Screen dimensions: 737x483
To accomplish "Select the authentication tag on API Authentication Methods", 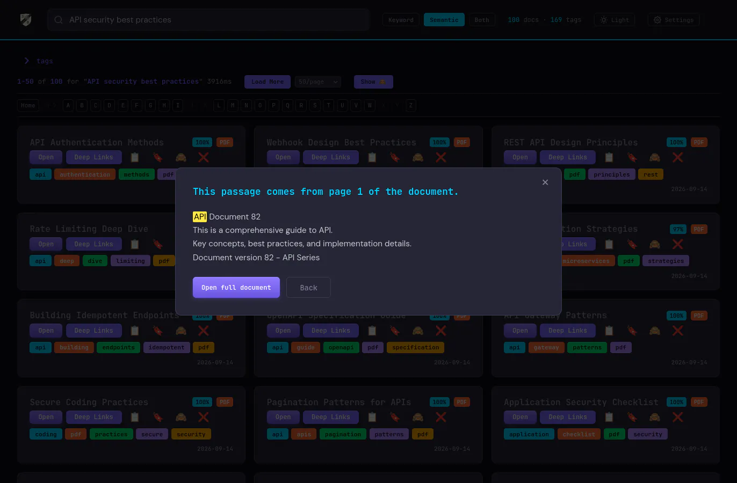I will [85, 174].
